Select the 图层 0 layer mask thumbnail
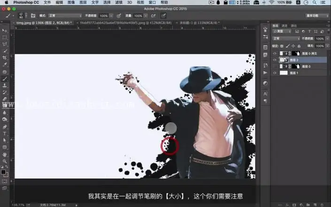This screenshot has width=331, height=207. click(296, 66)
